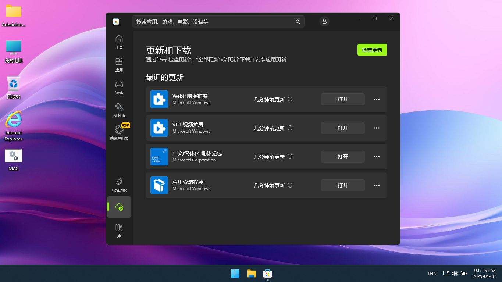This screenshot has height=282, width=502.
Task: Open the Library (库) page
Action: tap(119, 231)
